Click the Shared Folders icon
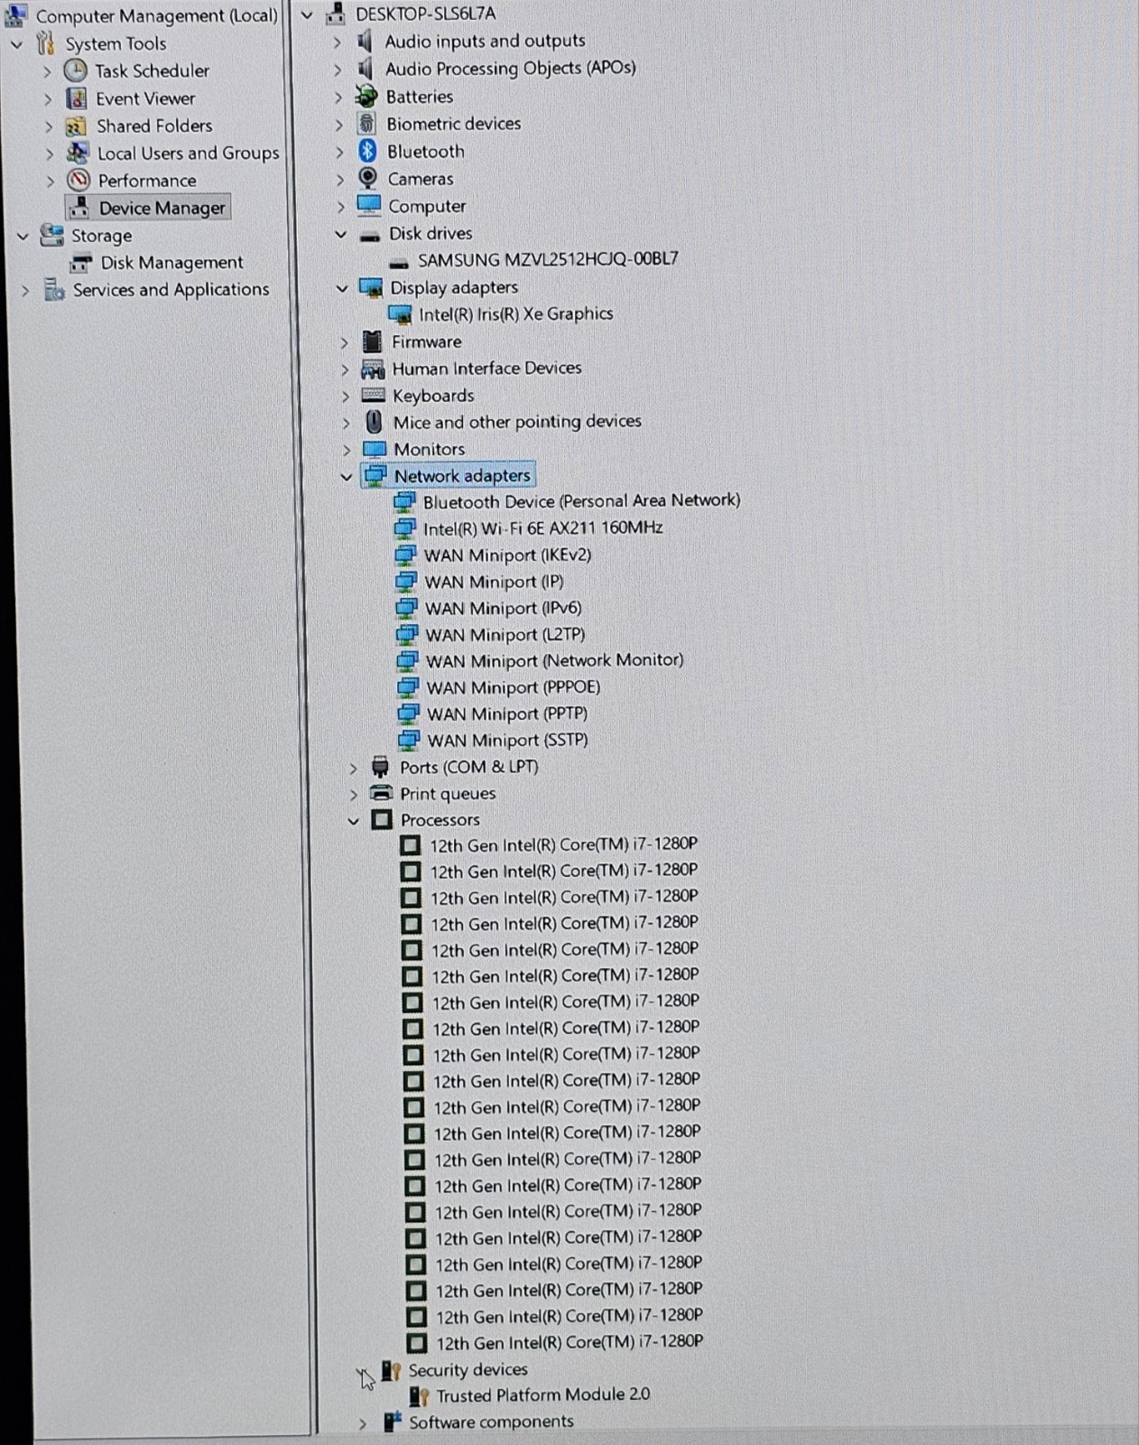 point(77,126)
